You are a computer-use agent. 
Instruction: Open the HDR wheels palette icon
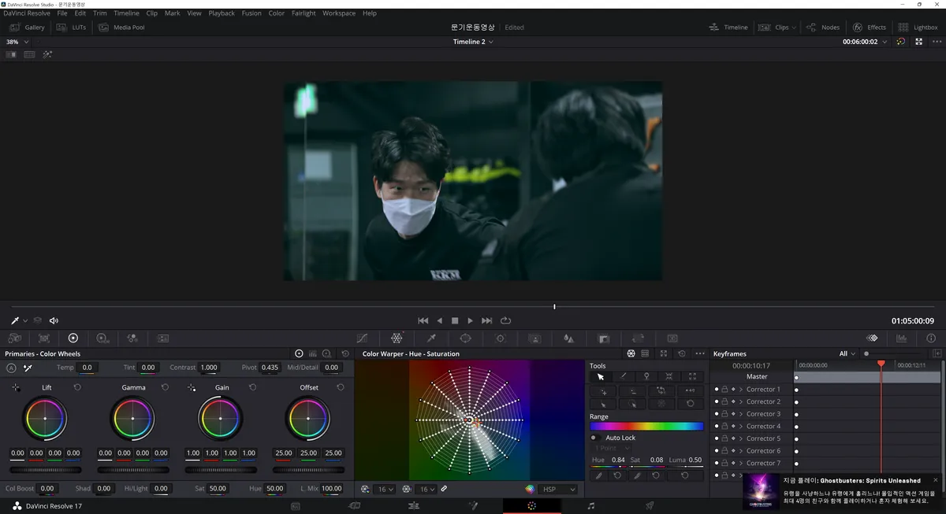point(102,338)
